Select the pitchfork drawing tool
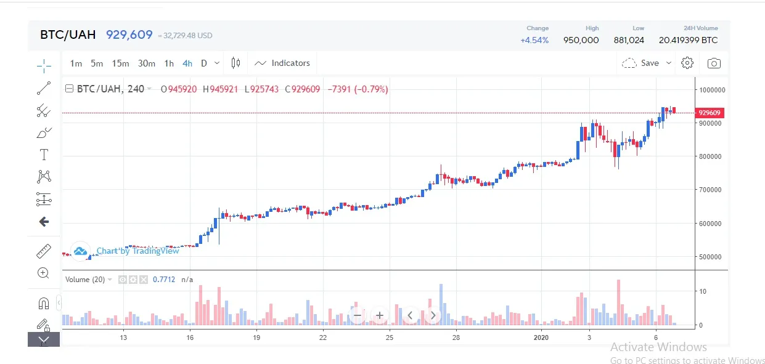The height and width of the screenshot is (364, 765). click(x=44, y=111)
